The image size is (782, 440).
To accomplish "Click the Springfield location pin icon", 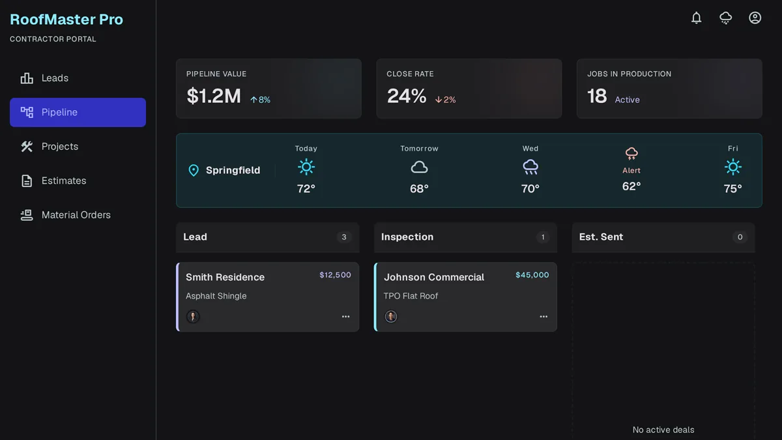I will coord(194,171).
